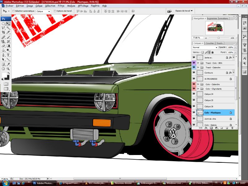Create new adjustment layer from panel bottom
Viewport: 248px width, 186px height.
(x=216, y=128)
